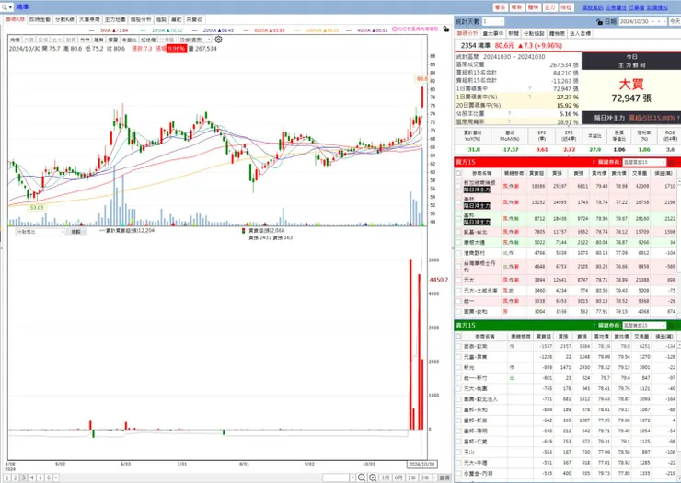
Task: Click the pink info icon above the chart
Action: click(395, 29)
